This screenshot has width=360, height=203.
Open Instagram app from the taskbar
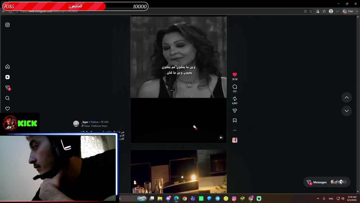click(234, 198)
